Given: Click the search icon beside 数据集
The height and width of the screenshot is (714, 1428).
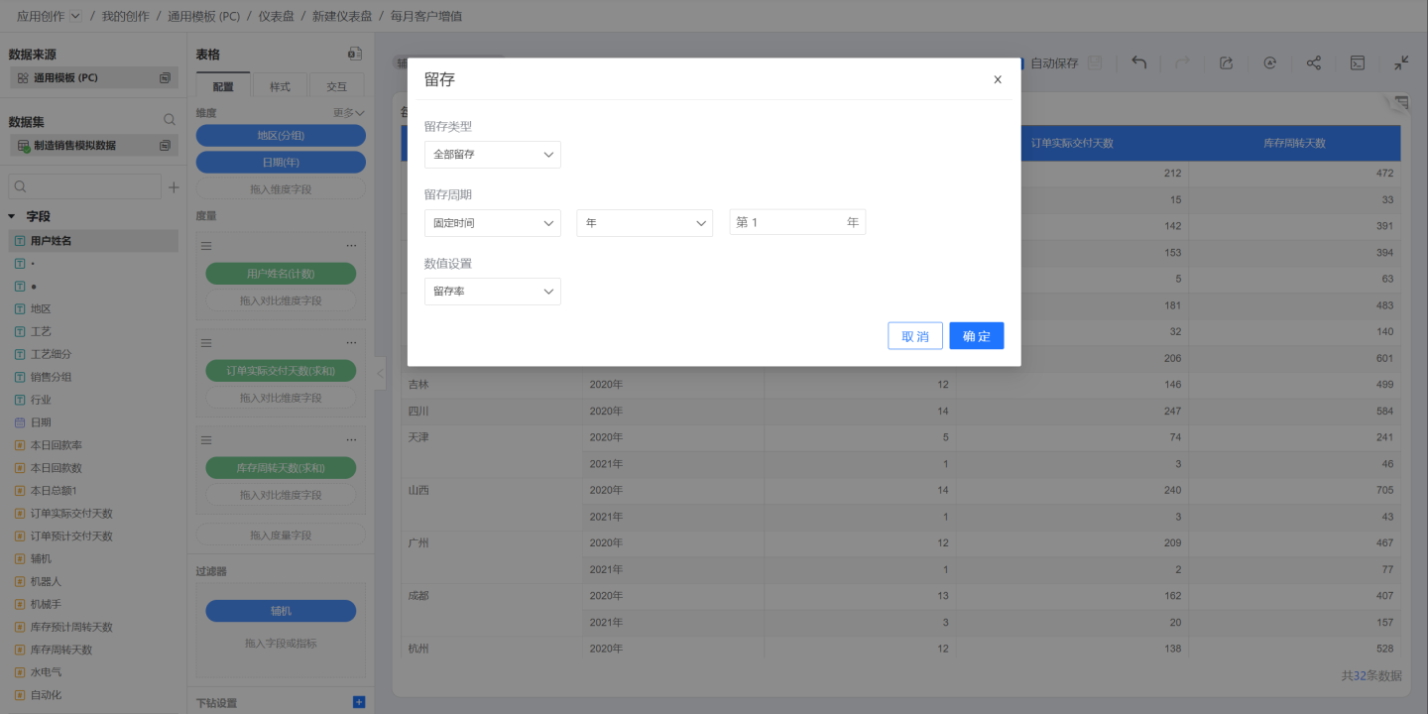Looking at the screenshot, I should point(170,120).
